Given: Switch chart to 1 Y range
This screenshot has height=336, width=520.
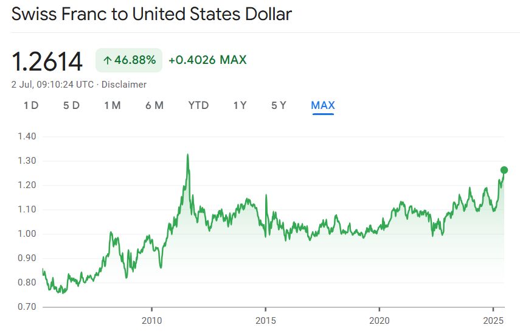Looking at the screenshot, I should (x=240, y=105).
